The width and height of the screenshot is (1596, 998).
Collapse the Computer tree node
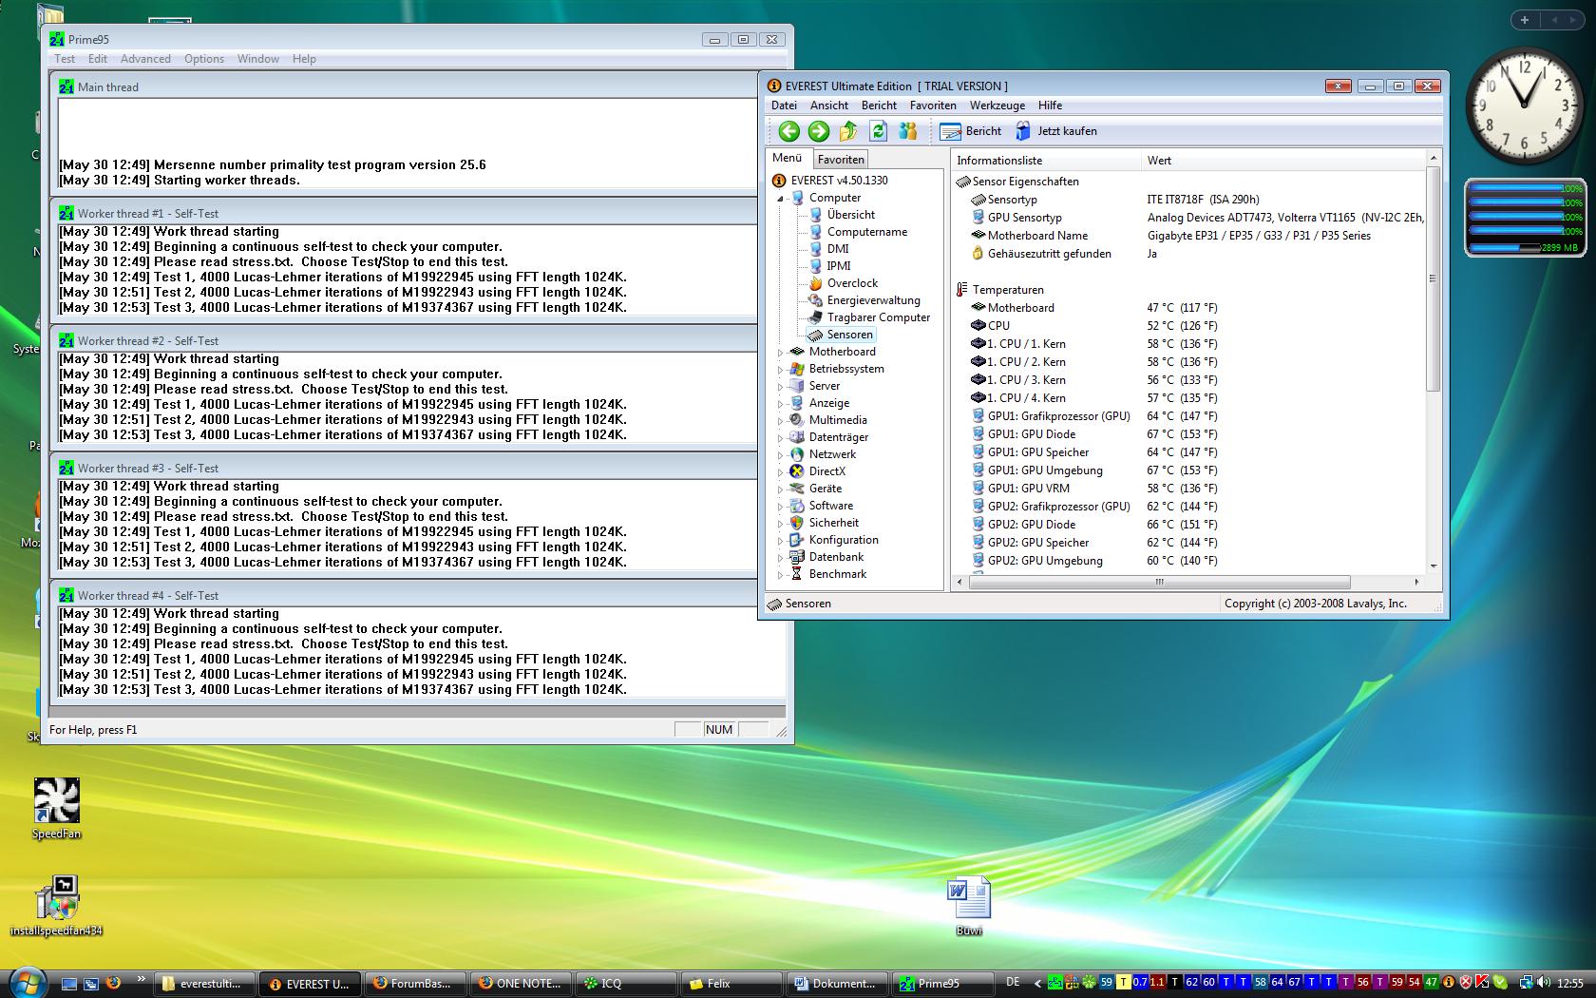pyautogui.click(x=781, y=198)
